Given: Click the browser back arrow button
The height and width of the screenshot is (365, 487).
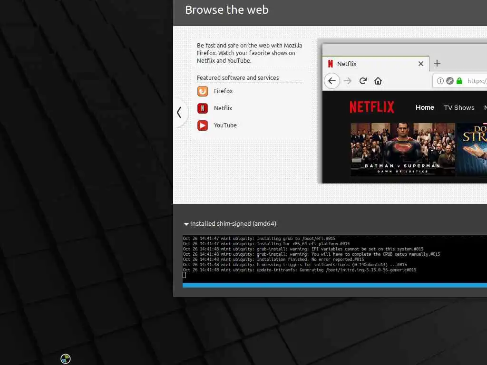Looking at the screenshot, I should tap(331, 81).
